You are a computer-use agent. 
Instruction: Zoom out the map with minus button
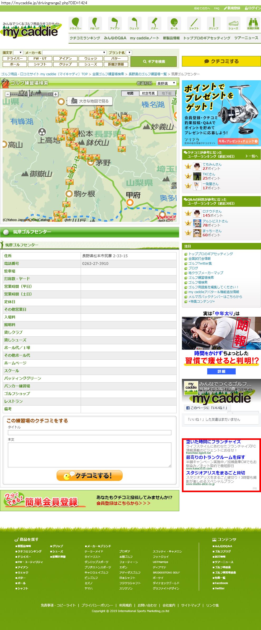click(x=8, y=94)
